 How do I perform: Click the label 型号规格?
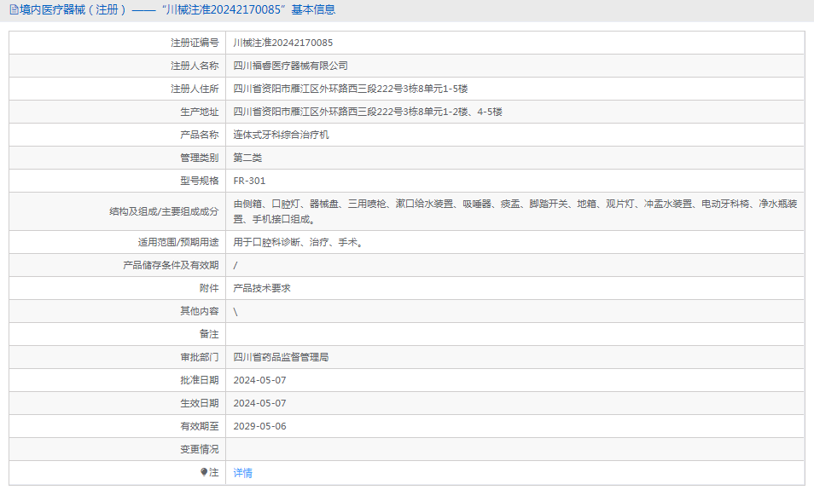pyautogui.click(x=200, y=181)
